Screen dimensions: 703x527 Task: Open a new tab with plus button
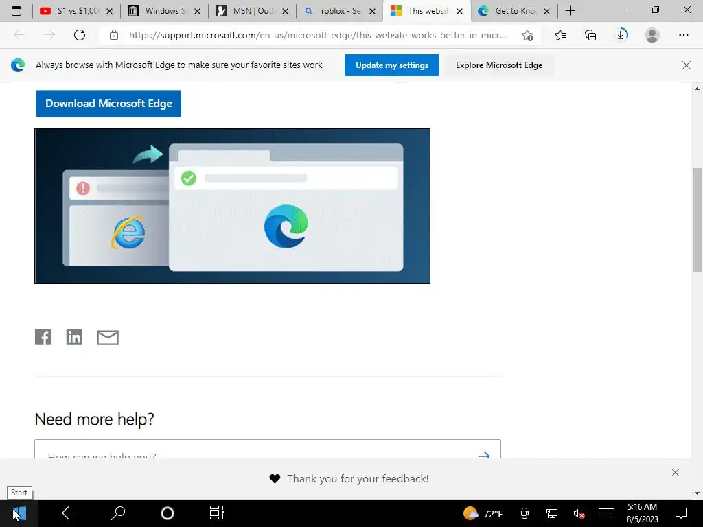point(570,11)
